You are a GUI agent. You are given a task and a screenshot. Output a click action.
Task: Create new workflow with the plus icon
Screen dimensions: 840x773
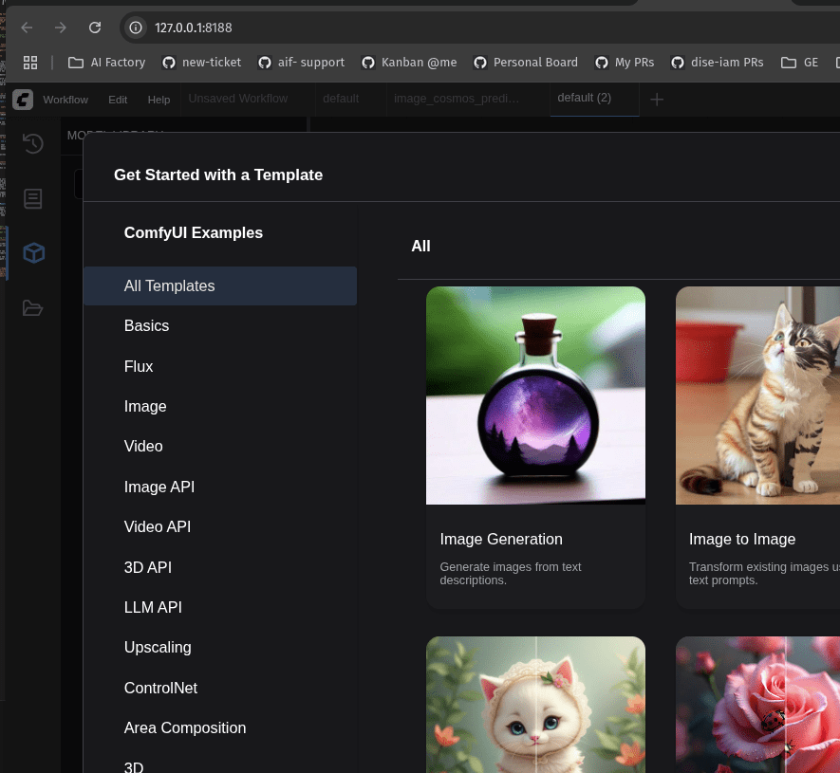pos(657,98)
